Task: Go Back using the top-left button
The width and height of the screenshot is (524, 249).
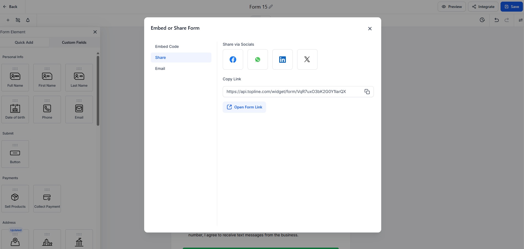Action: 10,7
